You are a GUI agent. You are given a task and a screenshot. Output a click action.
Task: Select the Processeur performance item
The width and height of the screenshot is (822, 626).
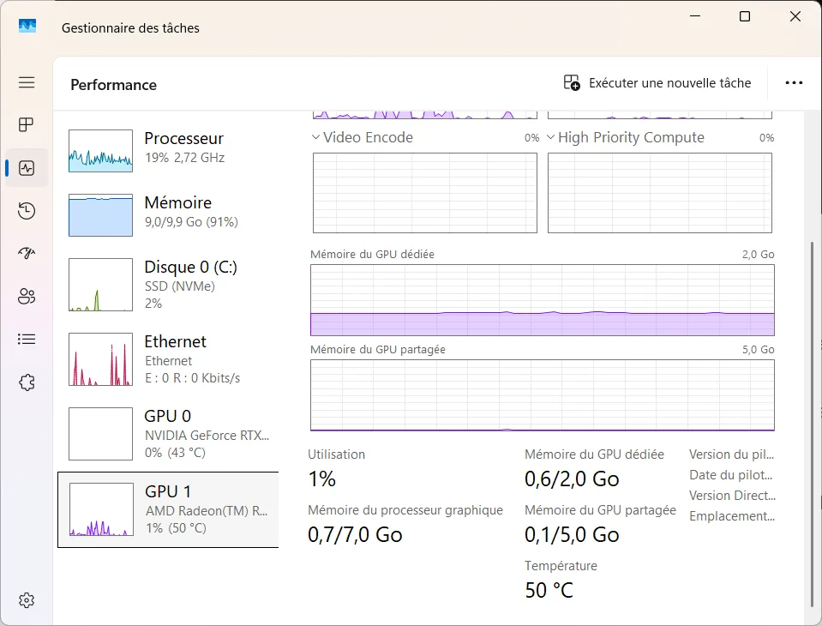[168, 150]
